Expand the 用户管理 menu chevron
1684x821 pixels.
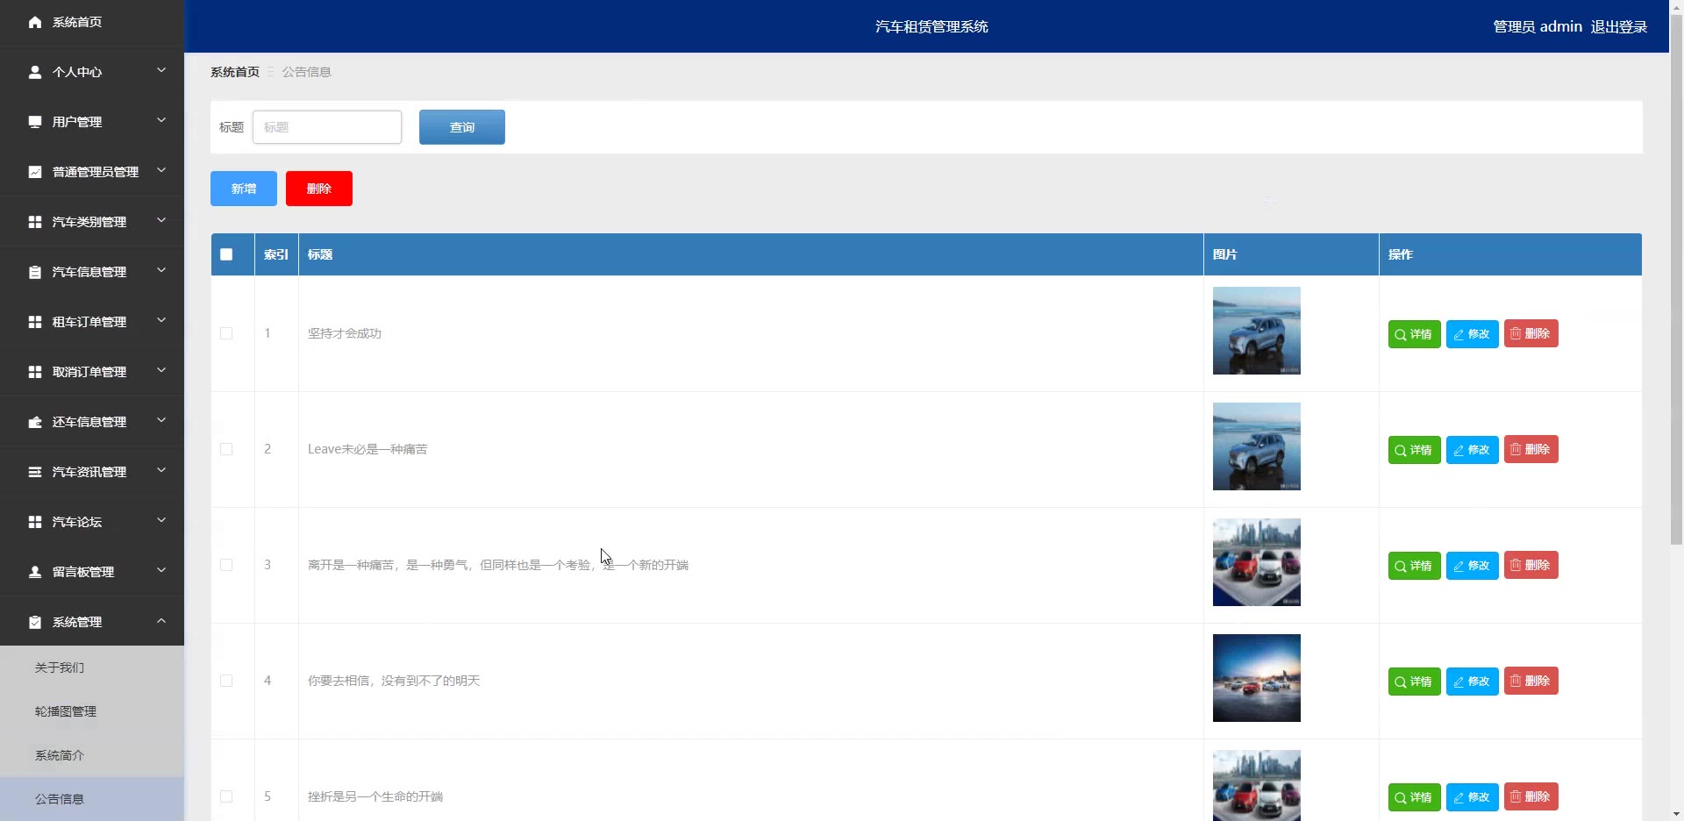(161, 120)
